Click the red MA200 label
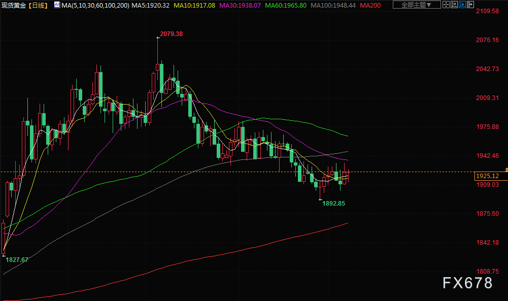The height and width of the screenshot is (301, 508). [370, 6]
